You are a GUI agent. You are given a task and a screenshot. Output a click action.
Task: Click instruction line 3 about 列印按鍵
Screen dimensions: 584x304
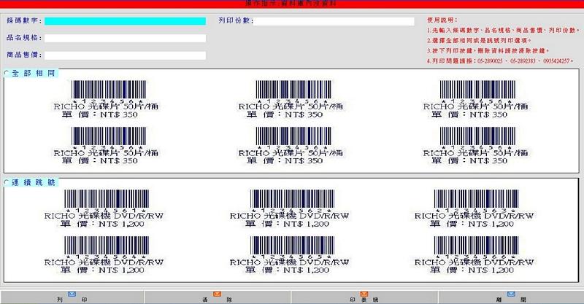488,50
